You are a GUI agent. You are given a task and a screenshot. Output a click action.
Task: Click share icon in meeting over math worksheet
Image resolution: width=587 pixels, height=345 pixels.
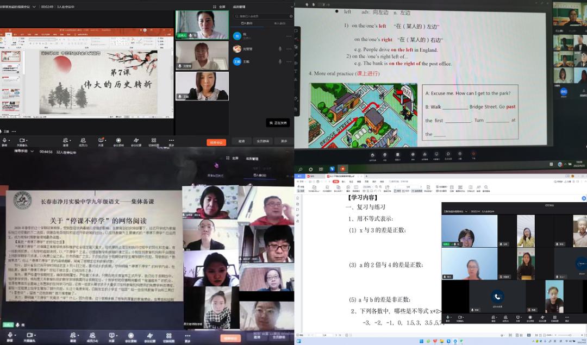point(518,317)
